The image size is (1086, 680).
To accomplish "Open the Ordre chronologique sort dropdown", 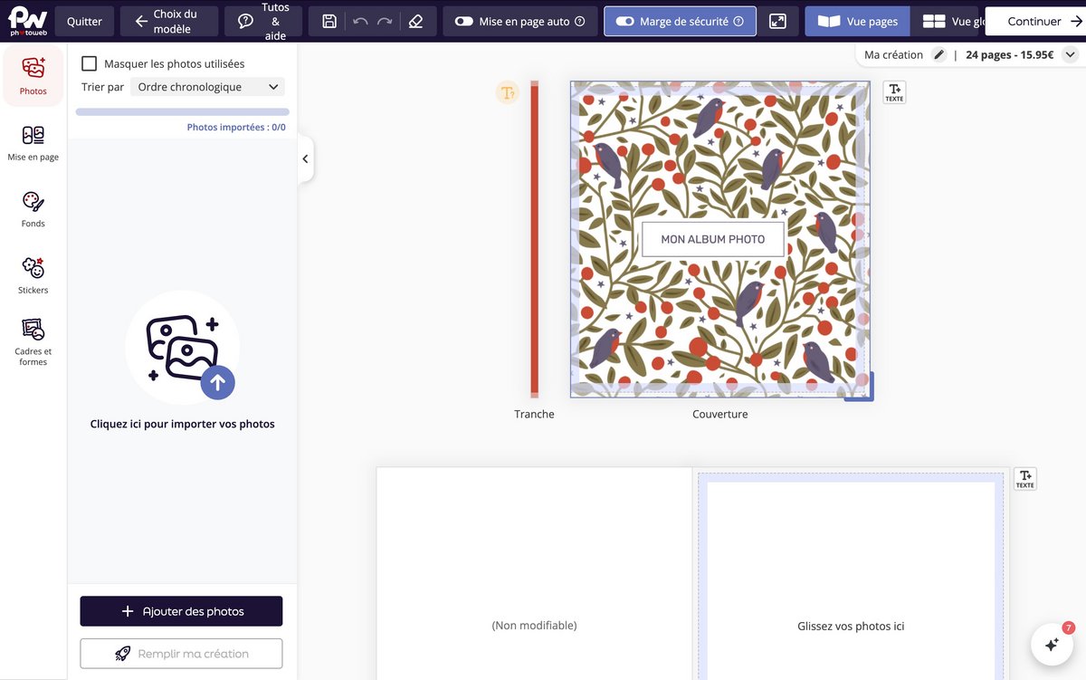I will pyautogui.click(x=207, y=87).
